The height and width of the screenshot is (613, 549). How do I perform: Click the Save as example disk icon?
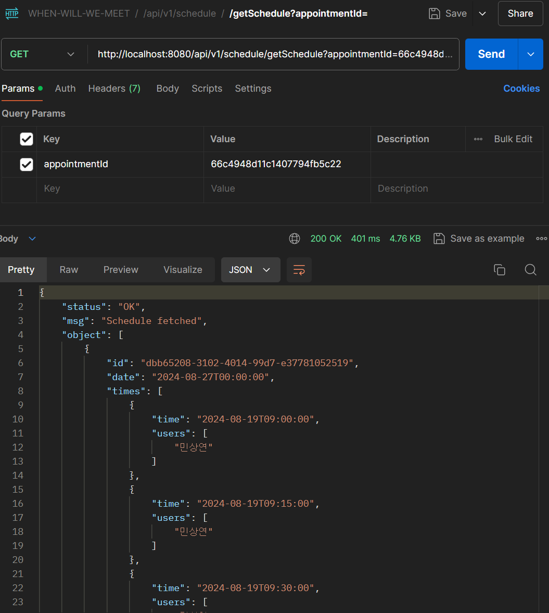(439, 239)
